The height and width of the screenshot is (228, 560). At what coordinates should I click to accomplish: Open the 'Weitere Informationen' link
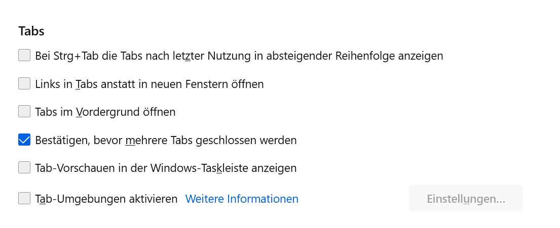click(x=242, y=199)
